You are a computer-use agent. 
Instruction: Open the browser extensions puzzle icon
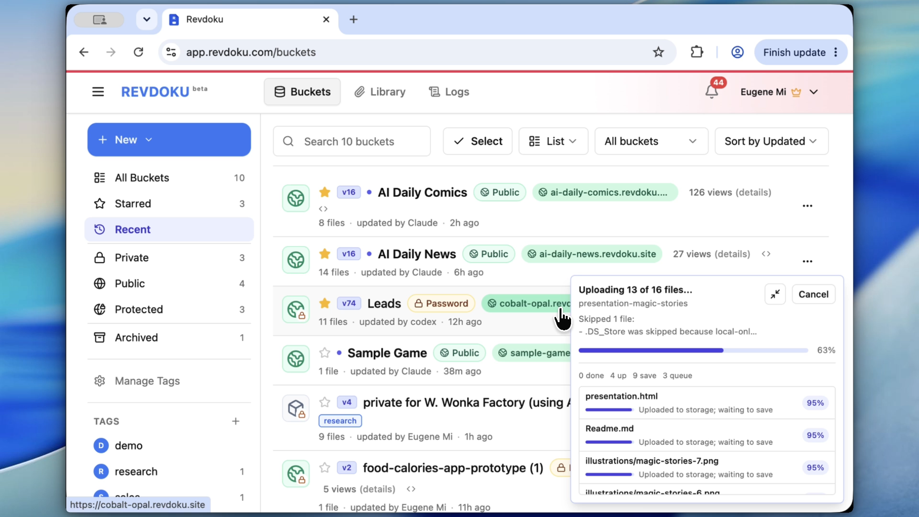click(697, 52)
